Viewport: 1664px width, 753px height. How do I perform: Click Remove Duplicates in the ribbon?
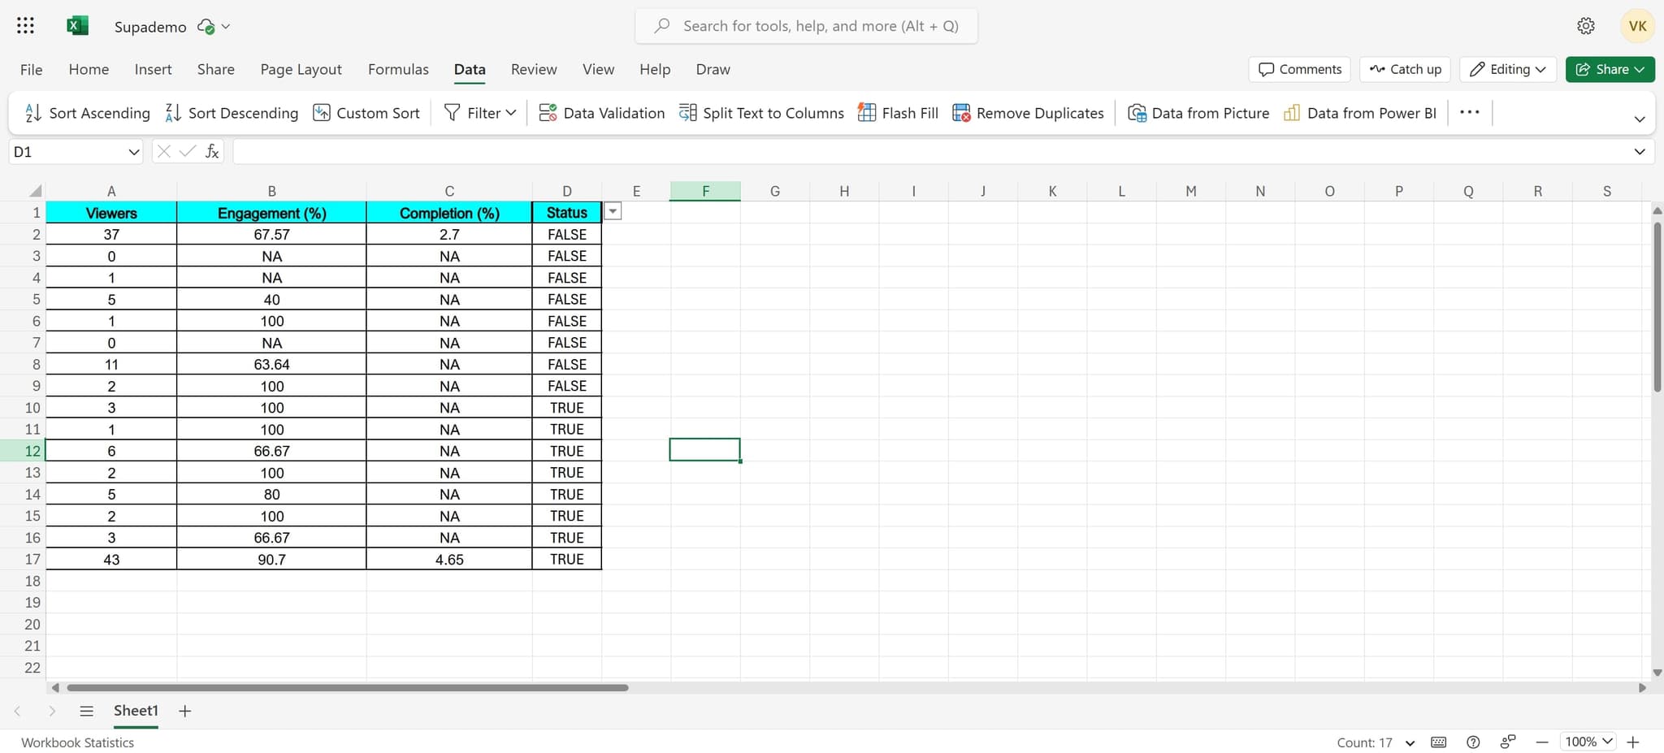(x=1028, y=113)
